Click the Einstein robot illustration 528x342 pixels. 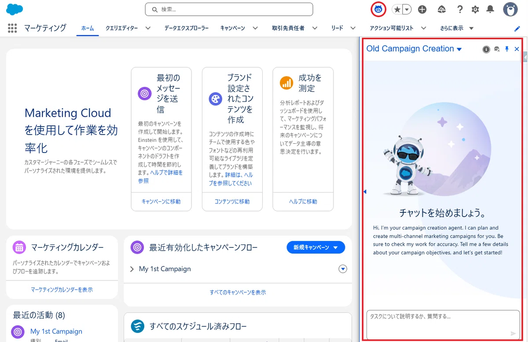[407, 165]
